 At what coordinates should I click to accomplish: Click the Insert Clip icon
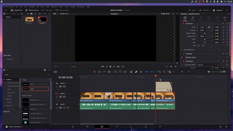click(115, 72)
